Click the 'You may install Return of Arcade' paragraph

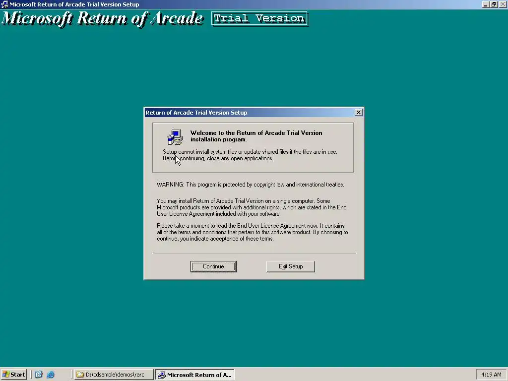252,207
